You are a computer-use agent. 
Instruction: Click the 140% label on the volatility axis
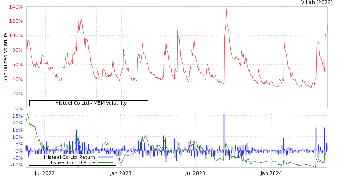(16, 7)
